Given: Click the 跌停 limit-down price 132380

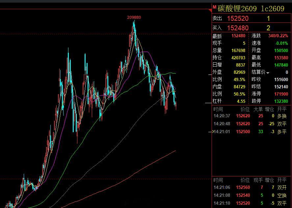Looking at the screenshot, I should pyautogui.click(x=281, y=101).
